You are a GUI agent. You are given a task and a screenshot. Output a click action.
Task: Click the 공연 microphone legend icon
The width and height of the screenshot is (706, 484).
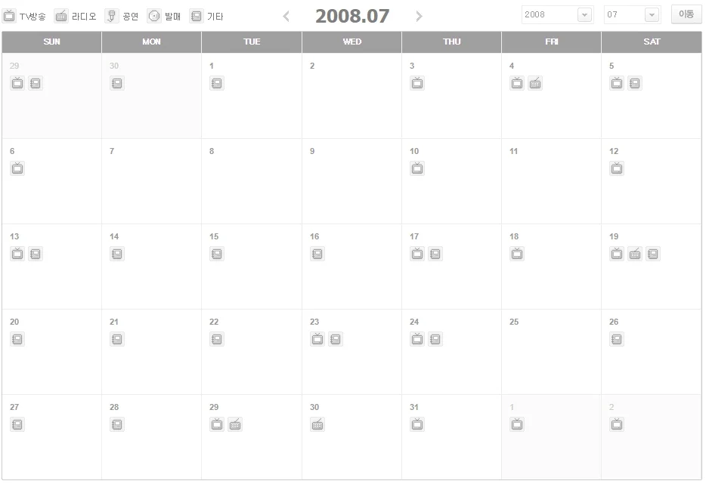[111, 16]
